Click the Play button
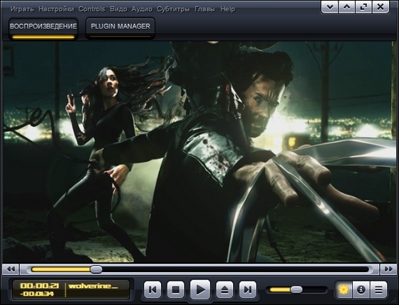The image size is (399, 305). [200, 289]
